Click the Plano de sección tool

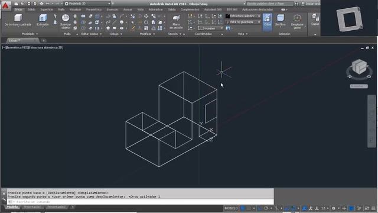click(176, 22)
